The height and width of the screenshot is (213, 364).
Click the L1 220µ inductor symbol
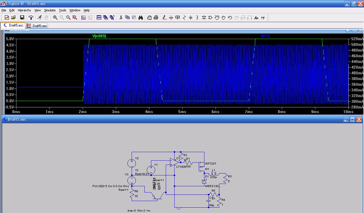coord(213,174)
